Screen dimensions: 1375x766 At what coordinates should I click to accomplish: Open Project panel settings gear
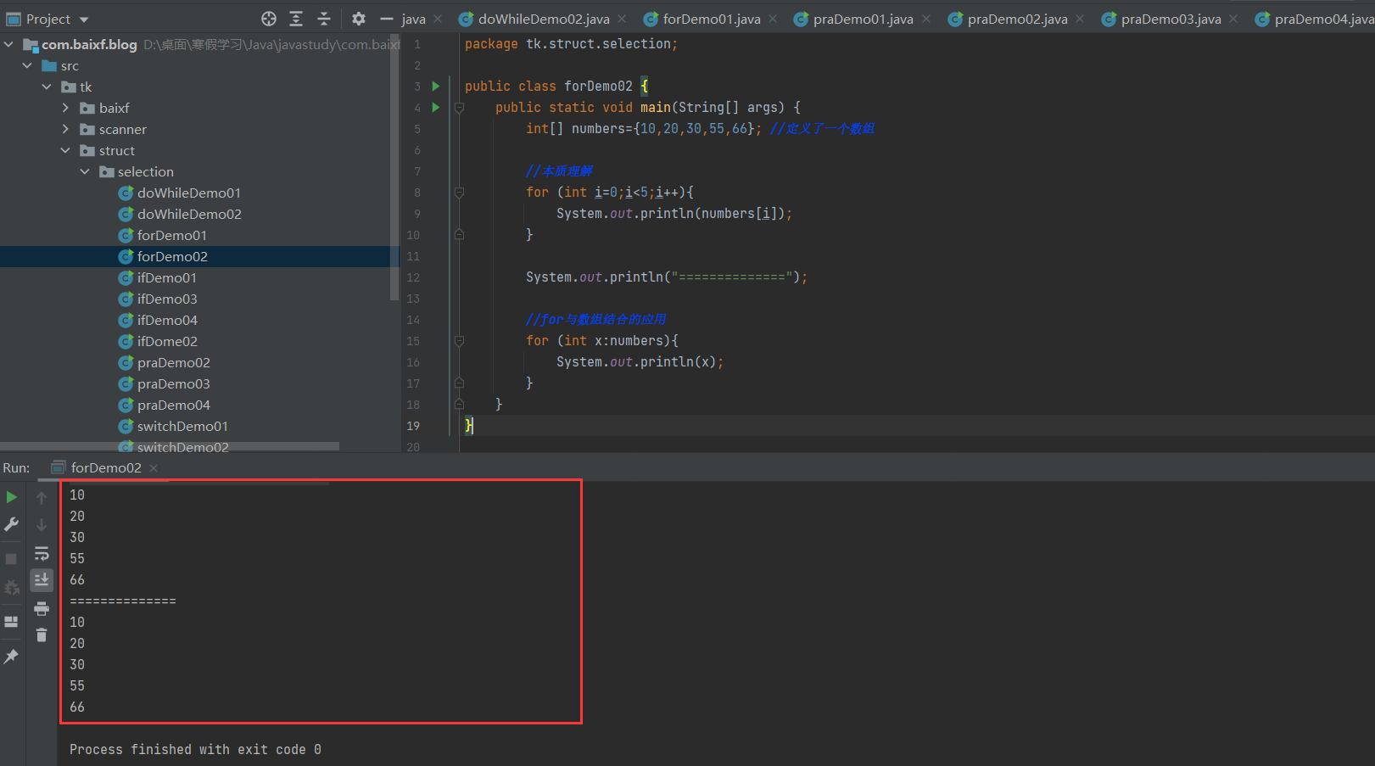pos(359,19)
